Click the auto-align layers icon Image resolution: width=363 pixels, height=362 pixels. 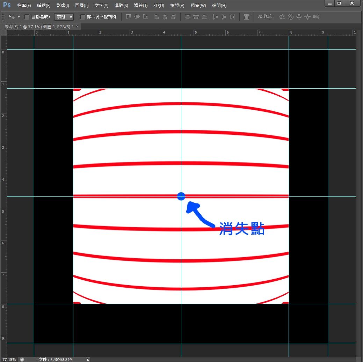pyautogui.click(x=246, y=17)
